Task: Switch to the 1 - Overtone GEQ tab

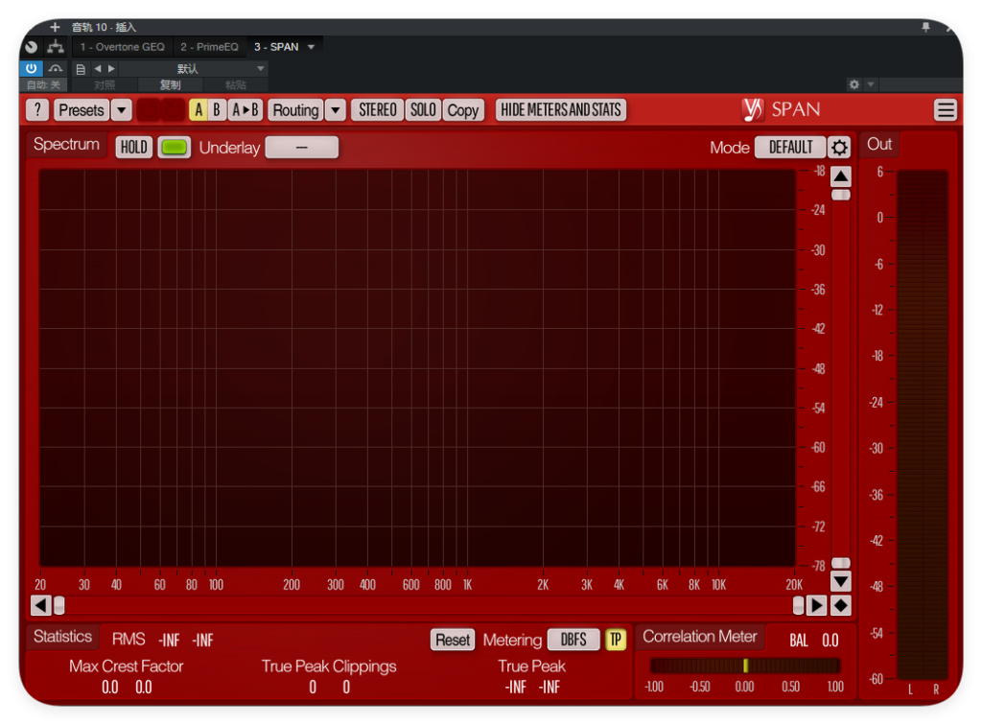Action: coord(122,47)
